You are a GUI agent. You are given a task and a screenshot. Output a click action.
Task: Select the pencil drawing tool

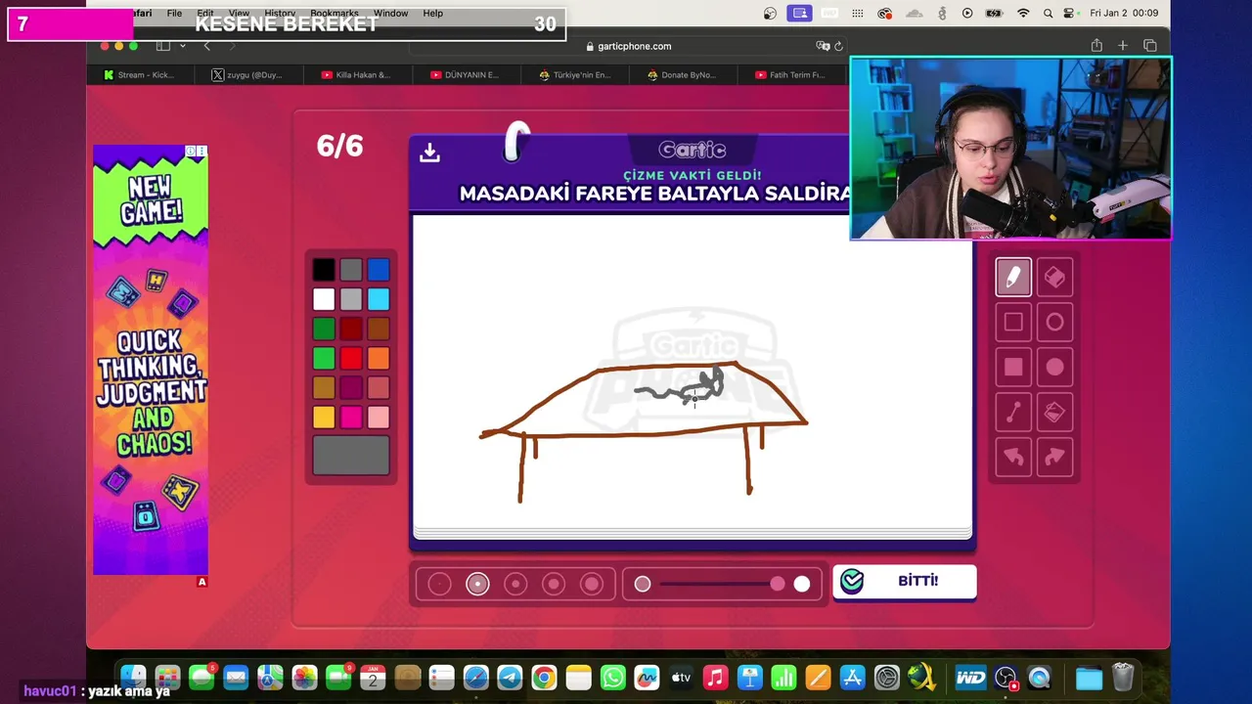(1013, 277)
